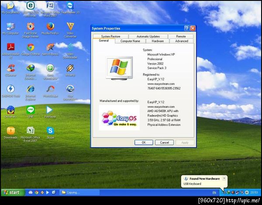Open Microsoft Office Word 2007 shortcut
262x205 pixels.
click(x=50, y=9)
